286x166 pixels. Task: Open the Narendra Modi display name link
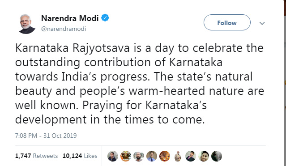(x=70, y=18)
